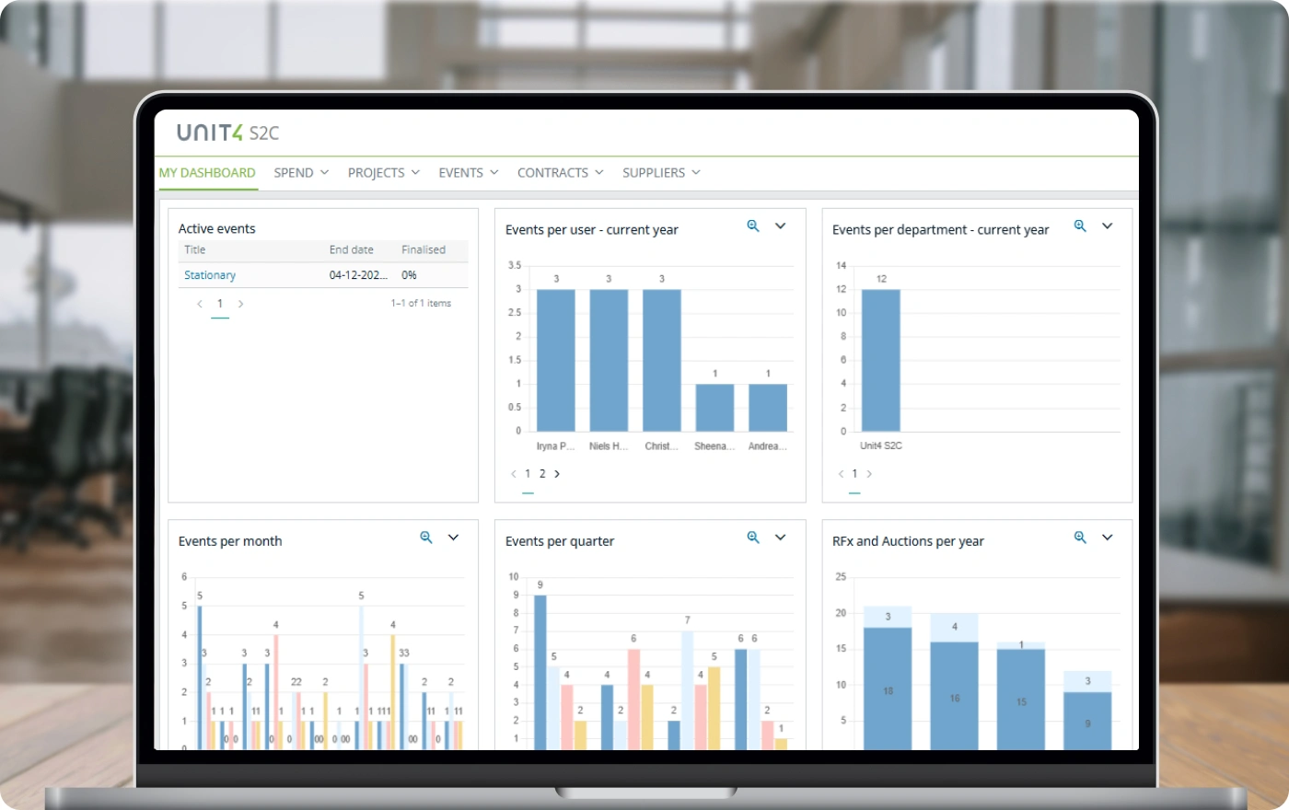
Task: Open the My Dashboard tab
Action: coord(207,172)
